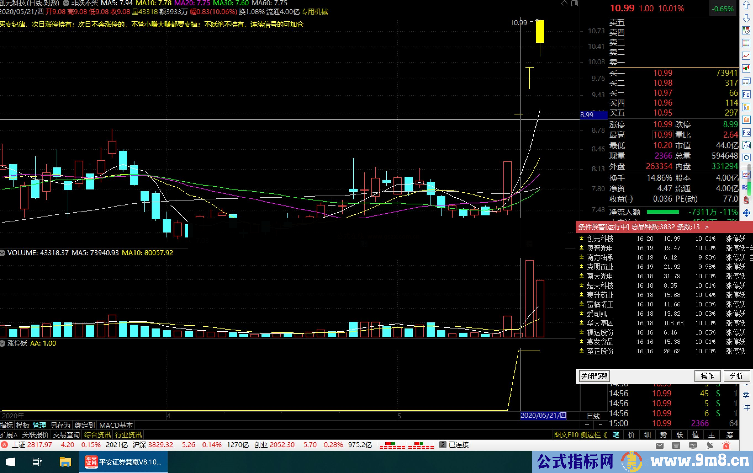Click the red alarm siren status icon
This screenshot has height=473, width=753.
pyautogui.click(x=726, y=445)
